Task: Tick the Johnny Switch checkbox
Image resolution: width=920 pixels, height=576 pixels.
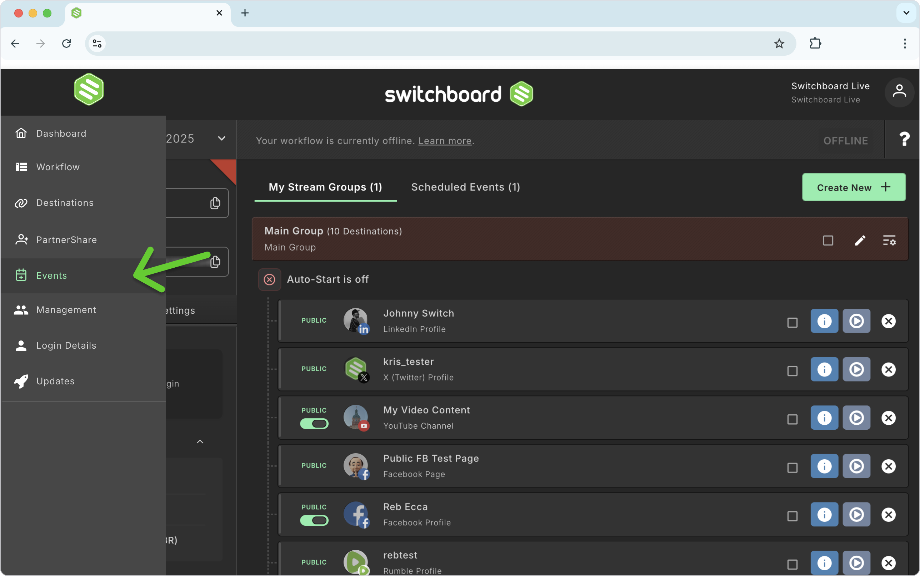Action: click(x=792, y=323)
